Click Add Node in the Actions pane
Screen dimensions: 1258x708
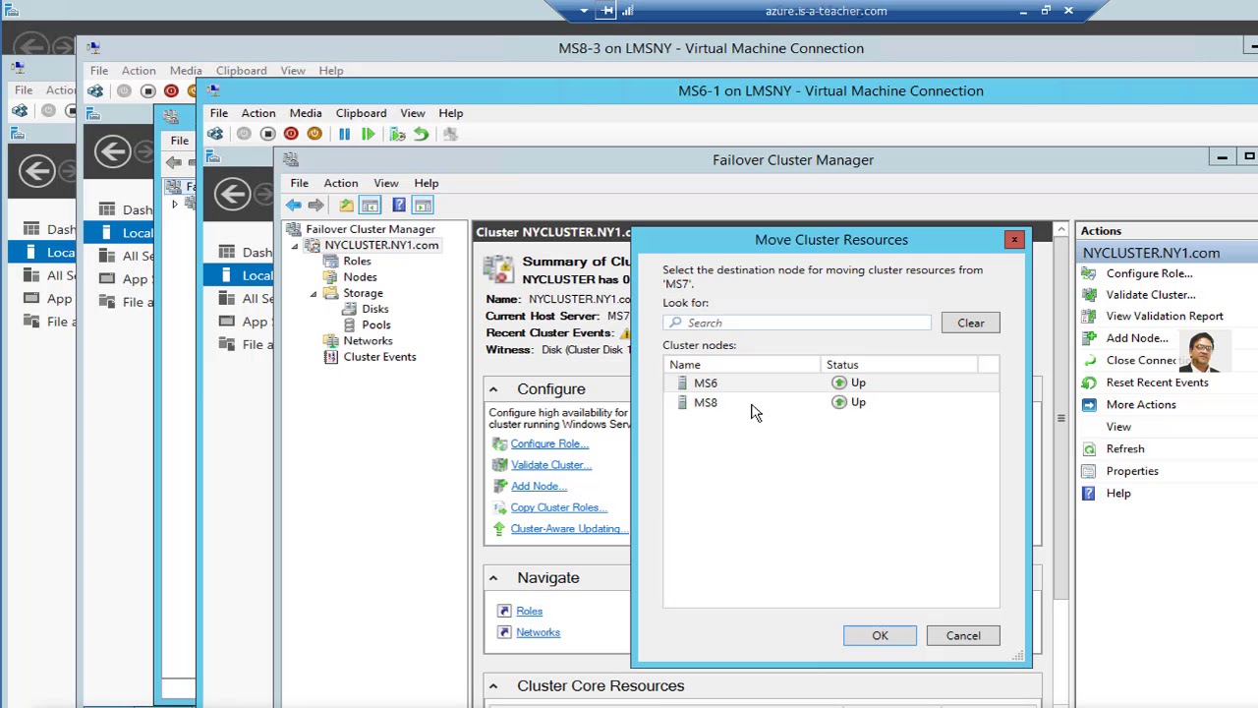[1137, 338]
